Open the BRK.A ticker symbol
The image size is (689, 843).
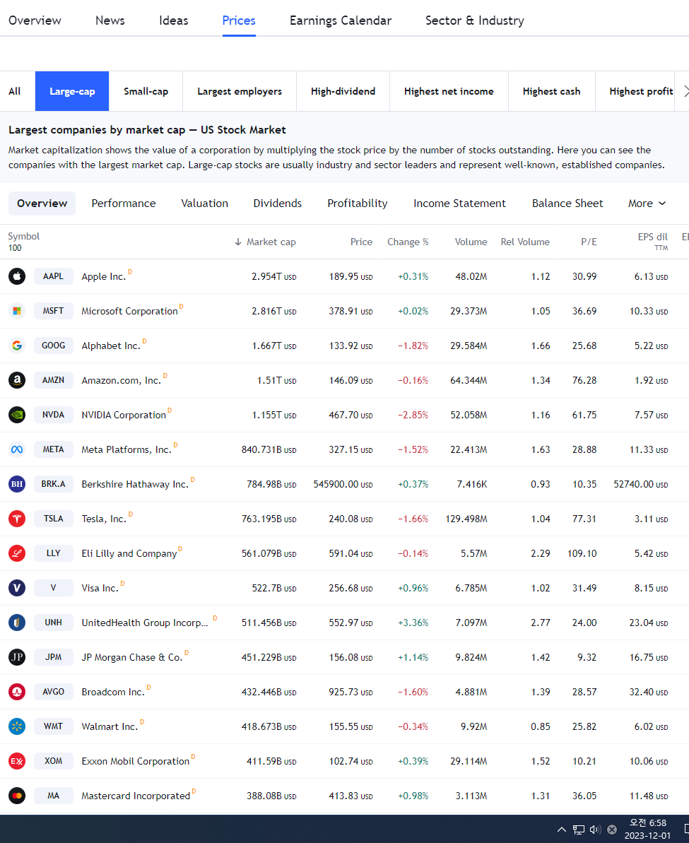point(53,484)
